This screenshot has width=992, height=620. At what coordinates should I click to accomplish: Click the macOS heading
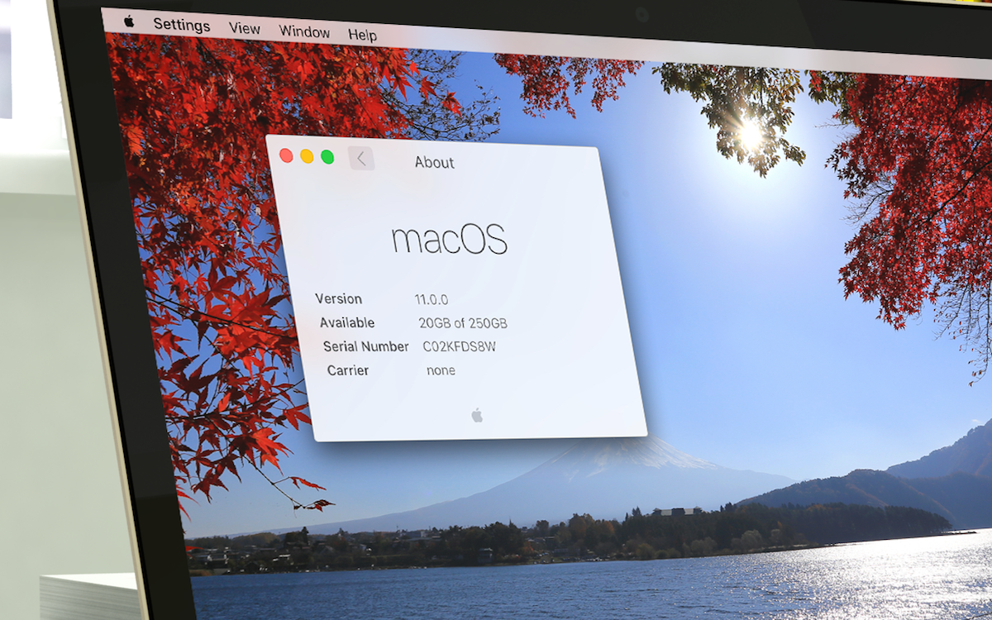click(x=449, y=239)
